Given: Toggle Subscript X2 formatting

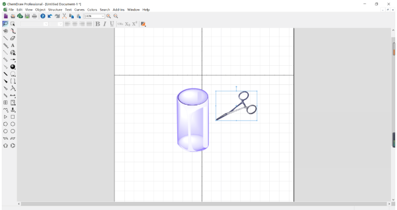Looking at the screenshot, I should tap(127, 24).
